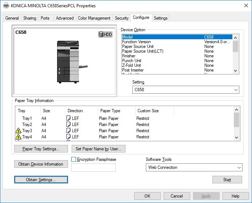Click the Custom Size column header
The image size is (252, 203).
tap(155, 111)
